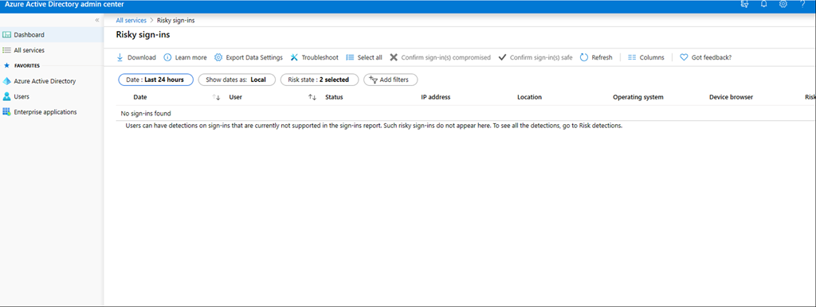Open the portal cloud shell icon

coord(744,4)
